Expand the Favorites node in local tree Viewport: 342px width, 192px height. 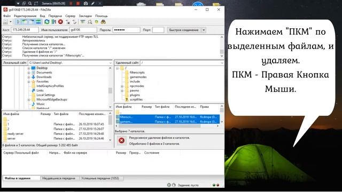pyautogui.click(x=28, y=82)
